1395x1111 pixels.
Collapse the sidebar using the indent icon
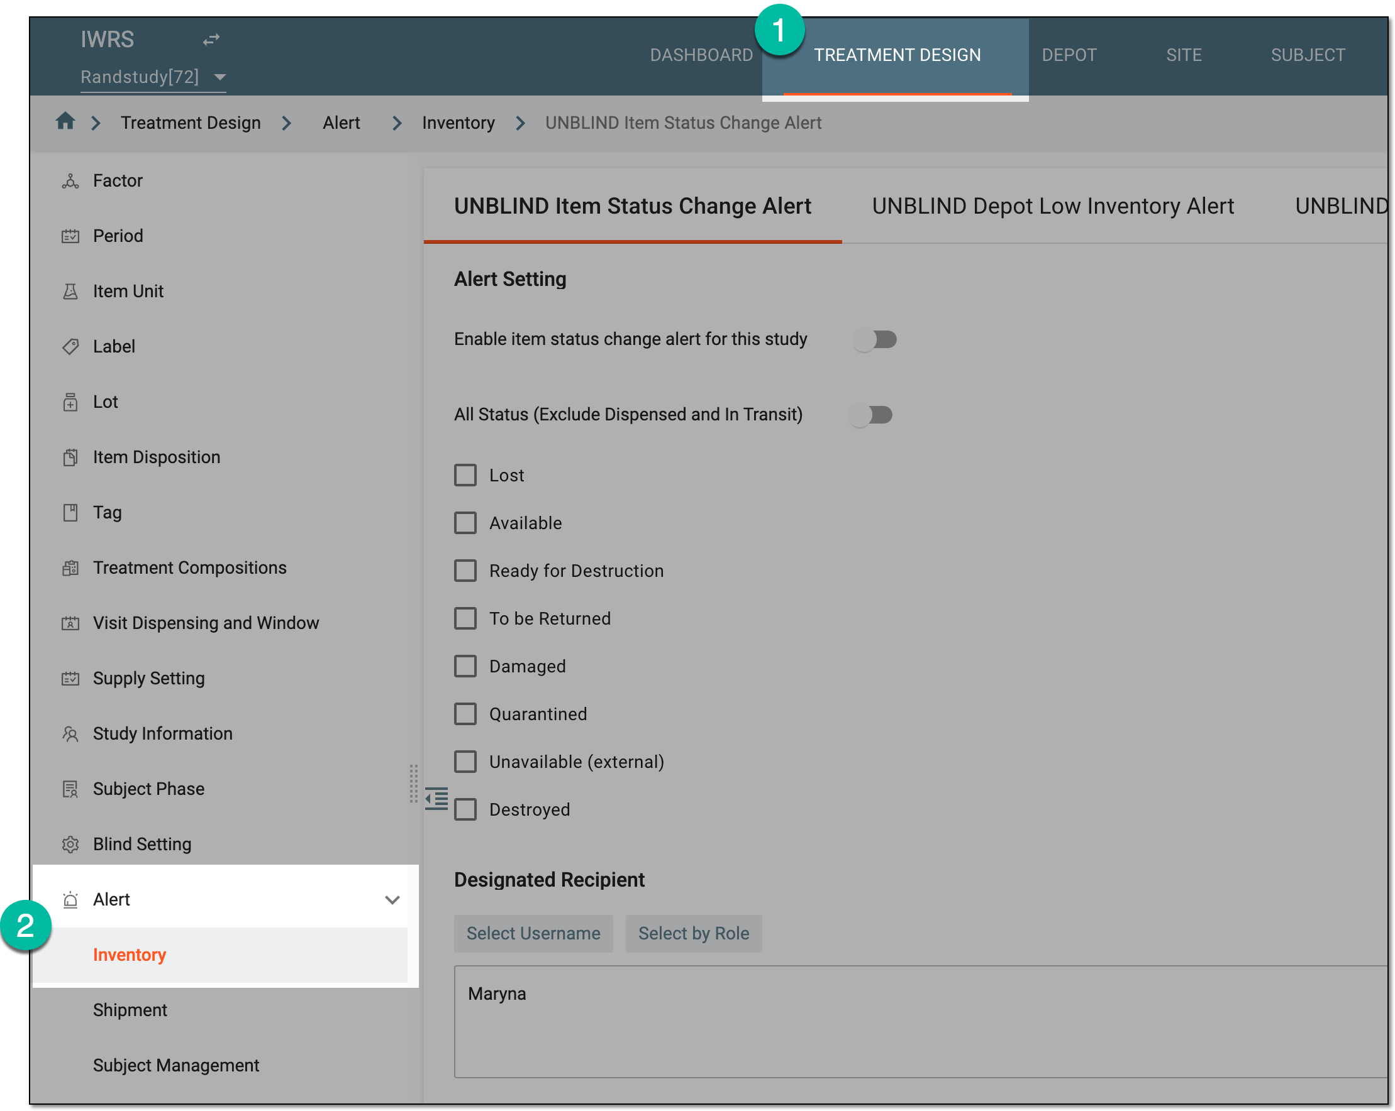(436, 798)
